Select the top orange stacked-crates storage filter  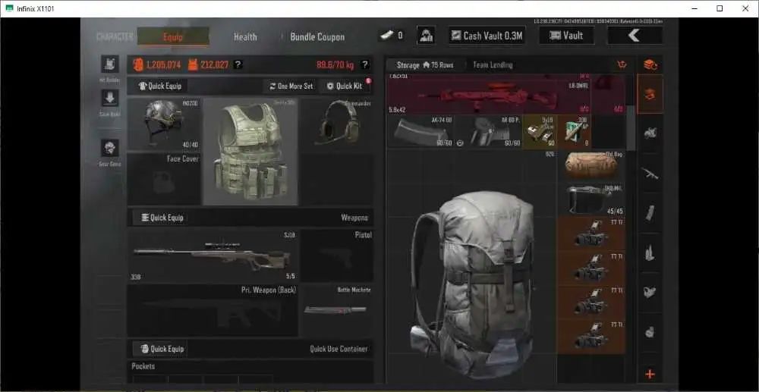(x=650, y=64)
